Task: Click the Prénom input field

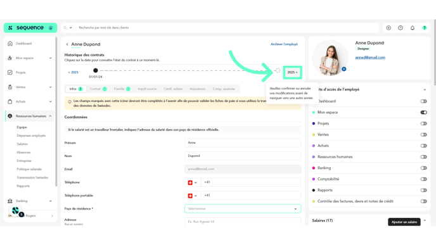Action: [x=243, y=143]
